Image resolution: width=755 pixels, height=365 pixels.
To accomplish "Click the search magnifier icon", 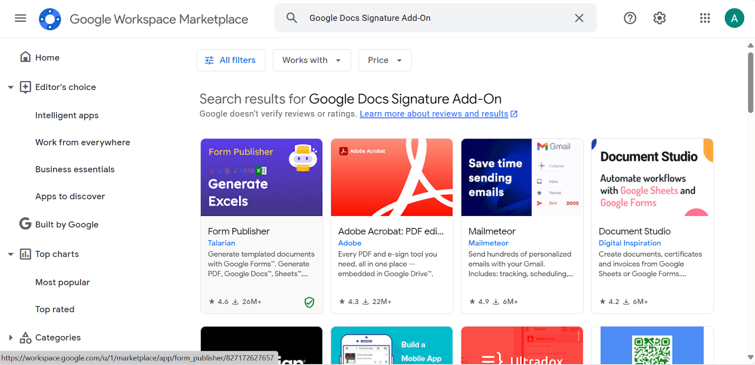I will click(x=292, y=17).
